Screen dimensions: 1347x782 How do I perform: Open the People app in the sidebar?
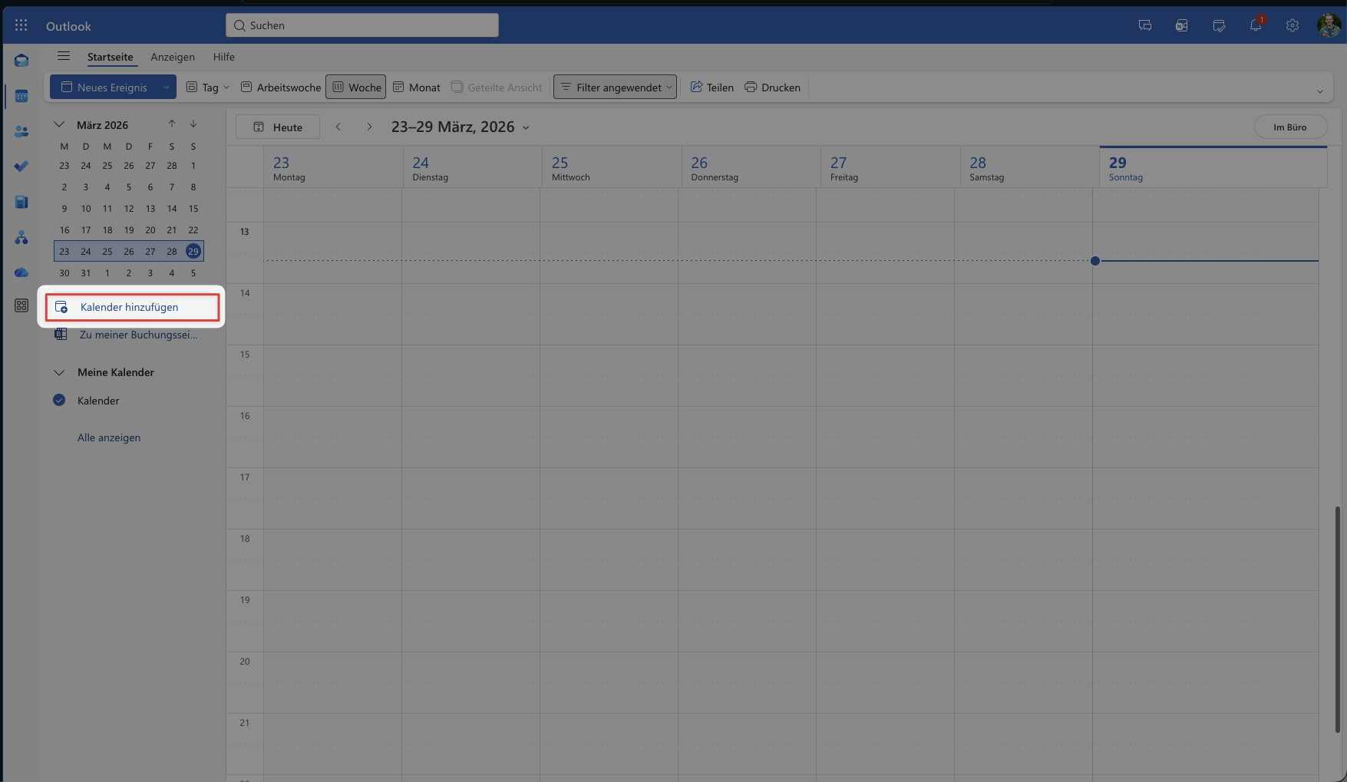click(21, 130)
